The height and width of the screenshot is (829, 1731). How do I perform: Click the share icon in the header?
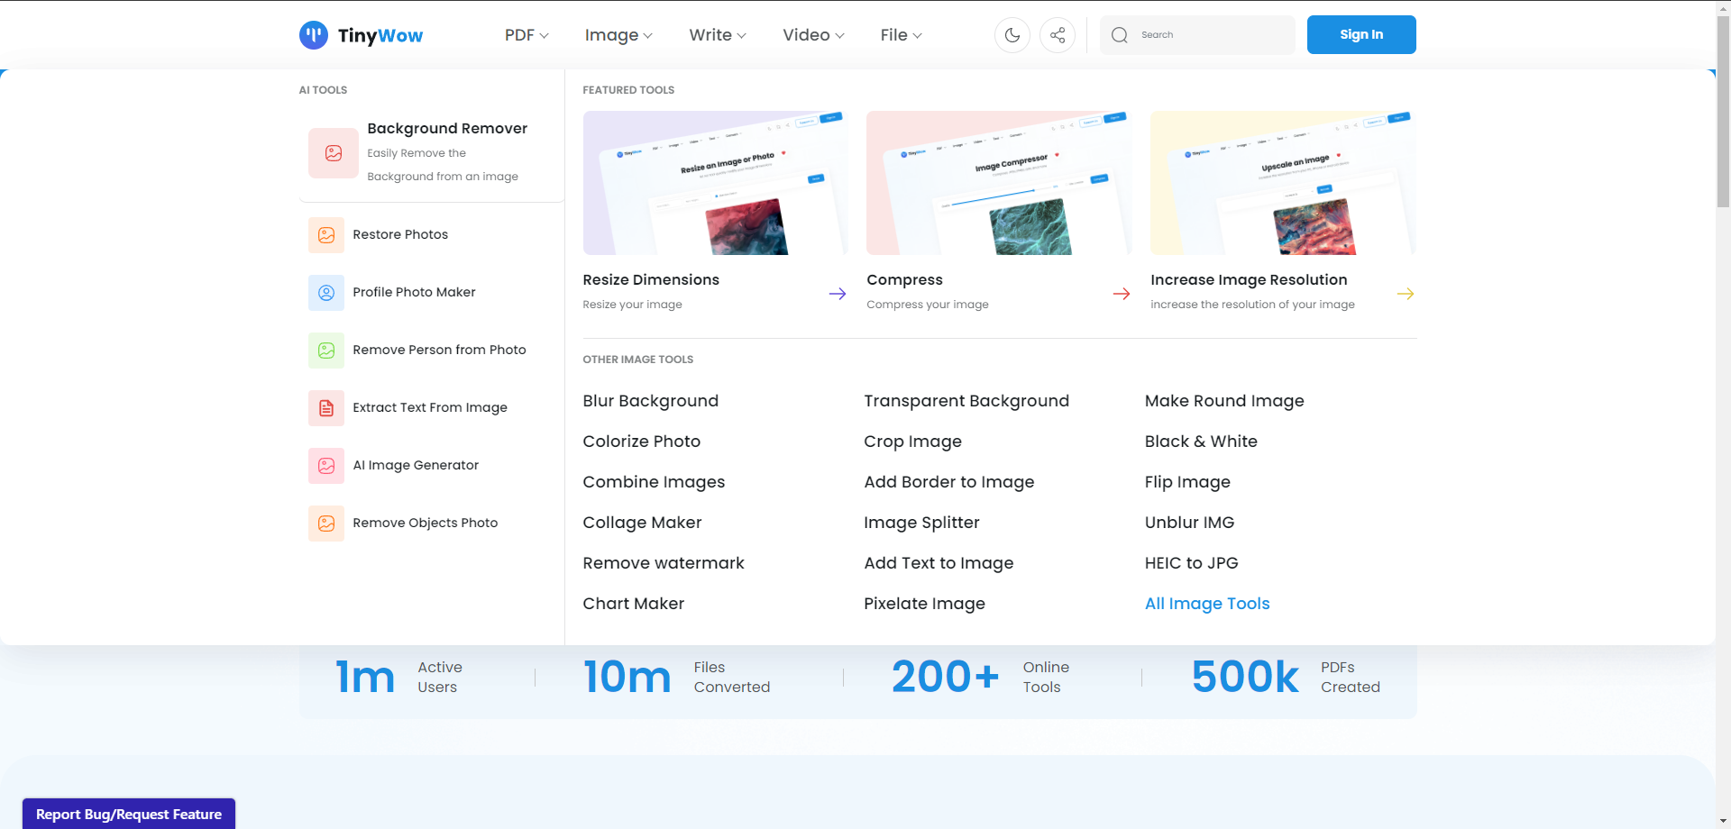point(1058,35)
